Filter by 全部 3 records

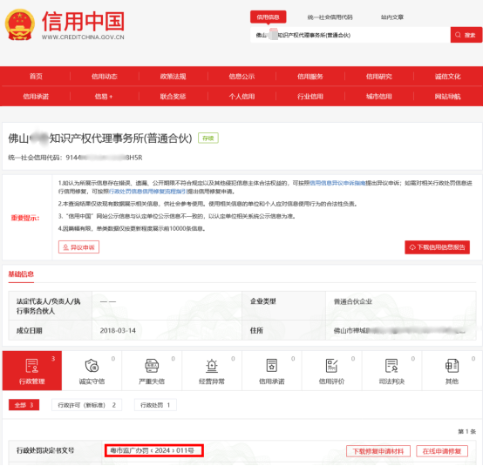tap(24, 405)
